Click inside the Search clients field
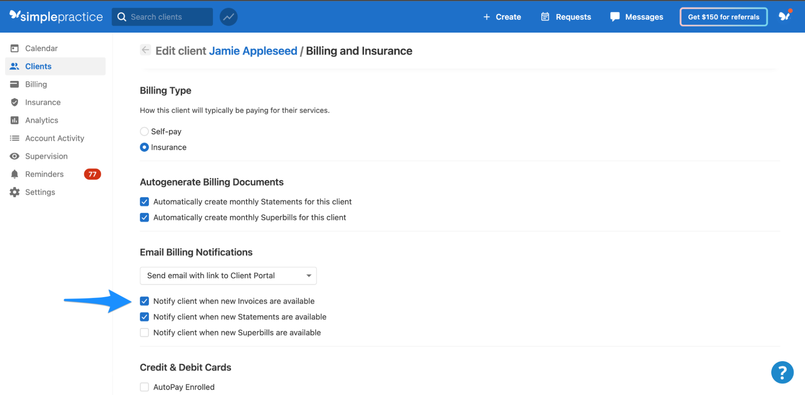 (165, 17)
